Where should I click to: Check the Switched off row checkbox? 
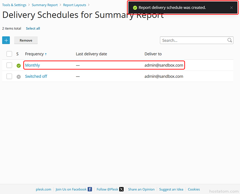point(9,76)
